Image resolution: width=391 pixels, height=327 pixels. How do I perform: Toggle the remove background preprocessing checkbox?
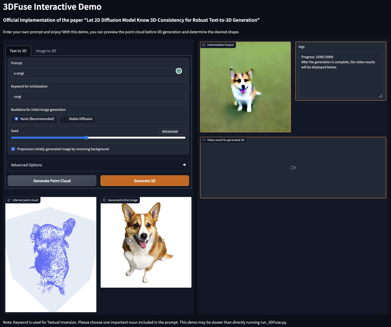click(x=13, y=149)
